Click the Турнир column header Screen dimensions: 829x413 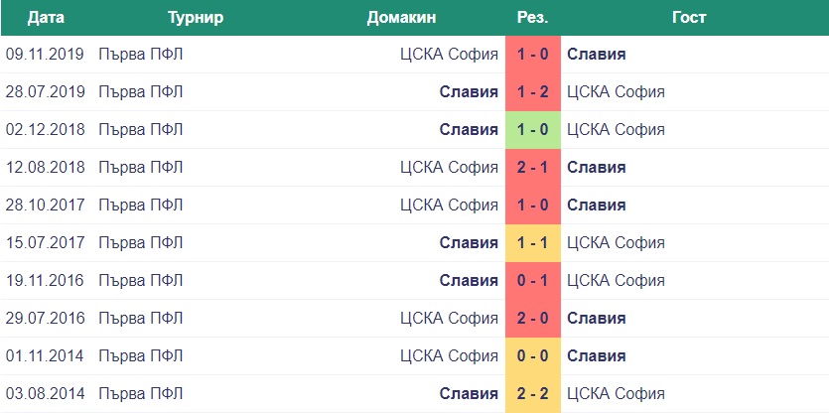click(195, 18)
